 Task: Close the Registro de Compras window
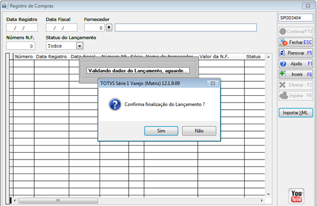point(308,6)
